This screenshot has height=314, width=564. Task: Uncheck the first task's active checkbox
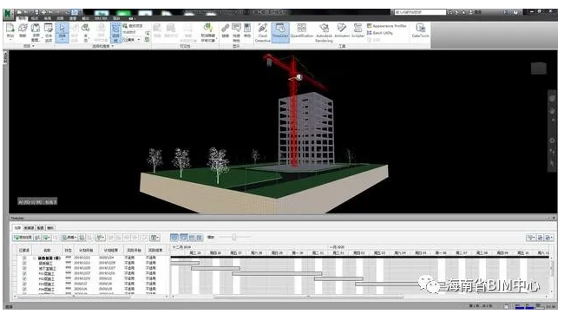pyautogui.click(x=24, y=258)
